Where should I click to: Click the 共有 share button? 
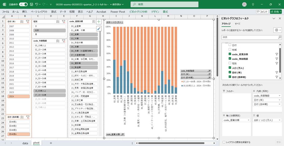click(x=276, y=12)
